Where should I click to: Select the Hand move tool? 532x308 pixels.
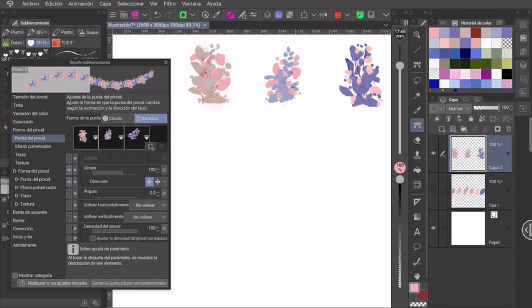pyautogui.click(x=418, y=275)
